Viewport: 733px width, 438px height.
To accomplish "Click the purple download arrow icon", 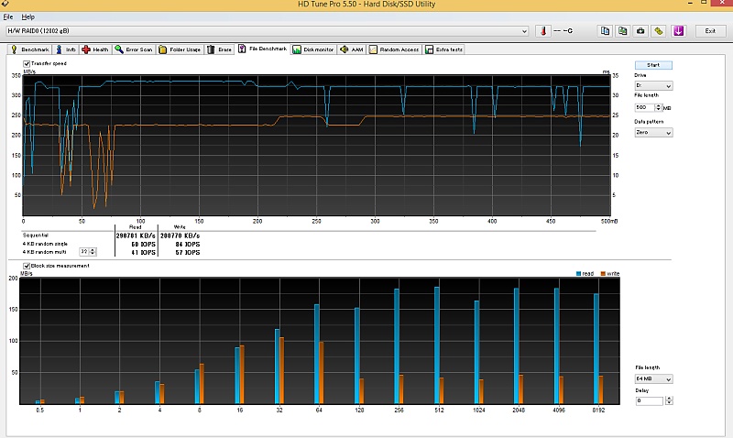I will tap(678, 31).
